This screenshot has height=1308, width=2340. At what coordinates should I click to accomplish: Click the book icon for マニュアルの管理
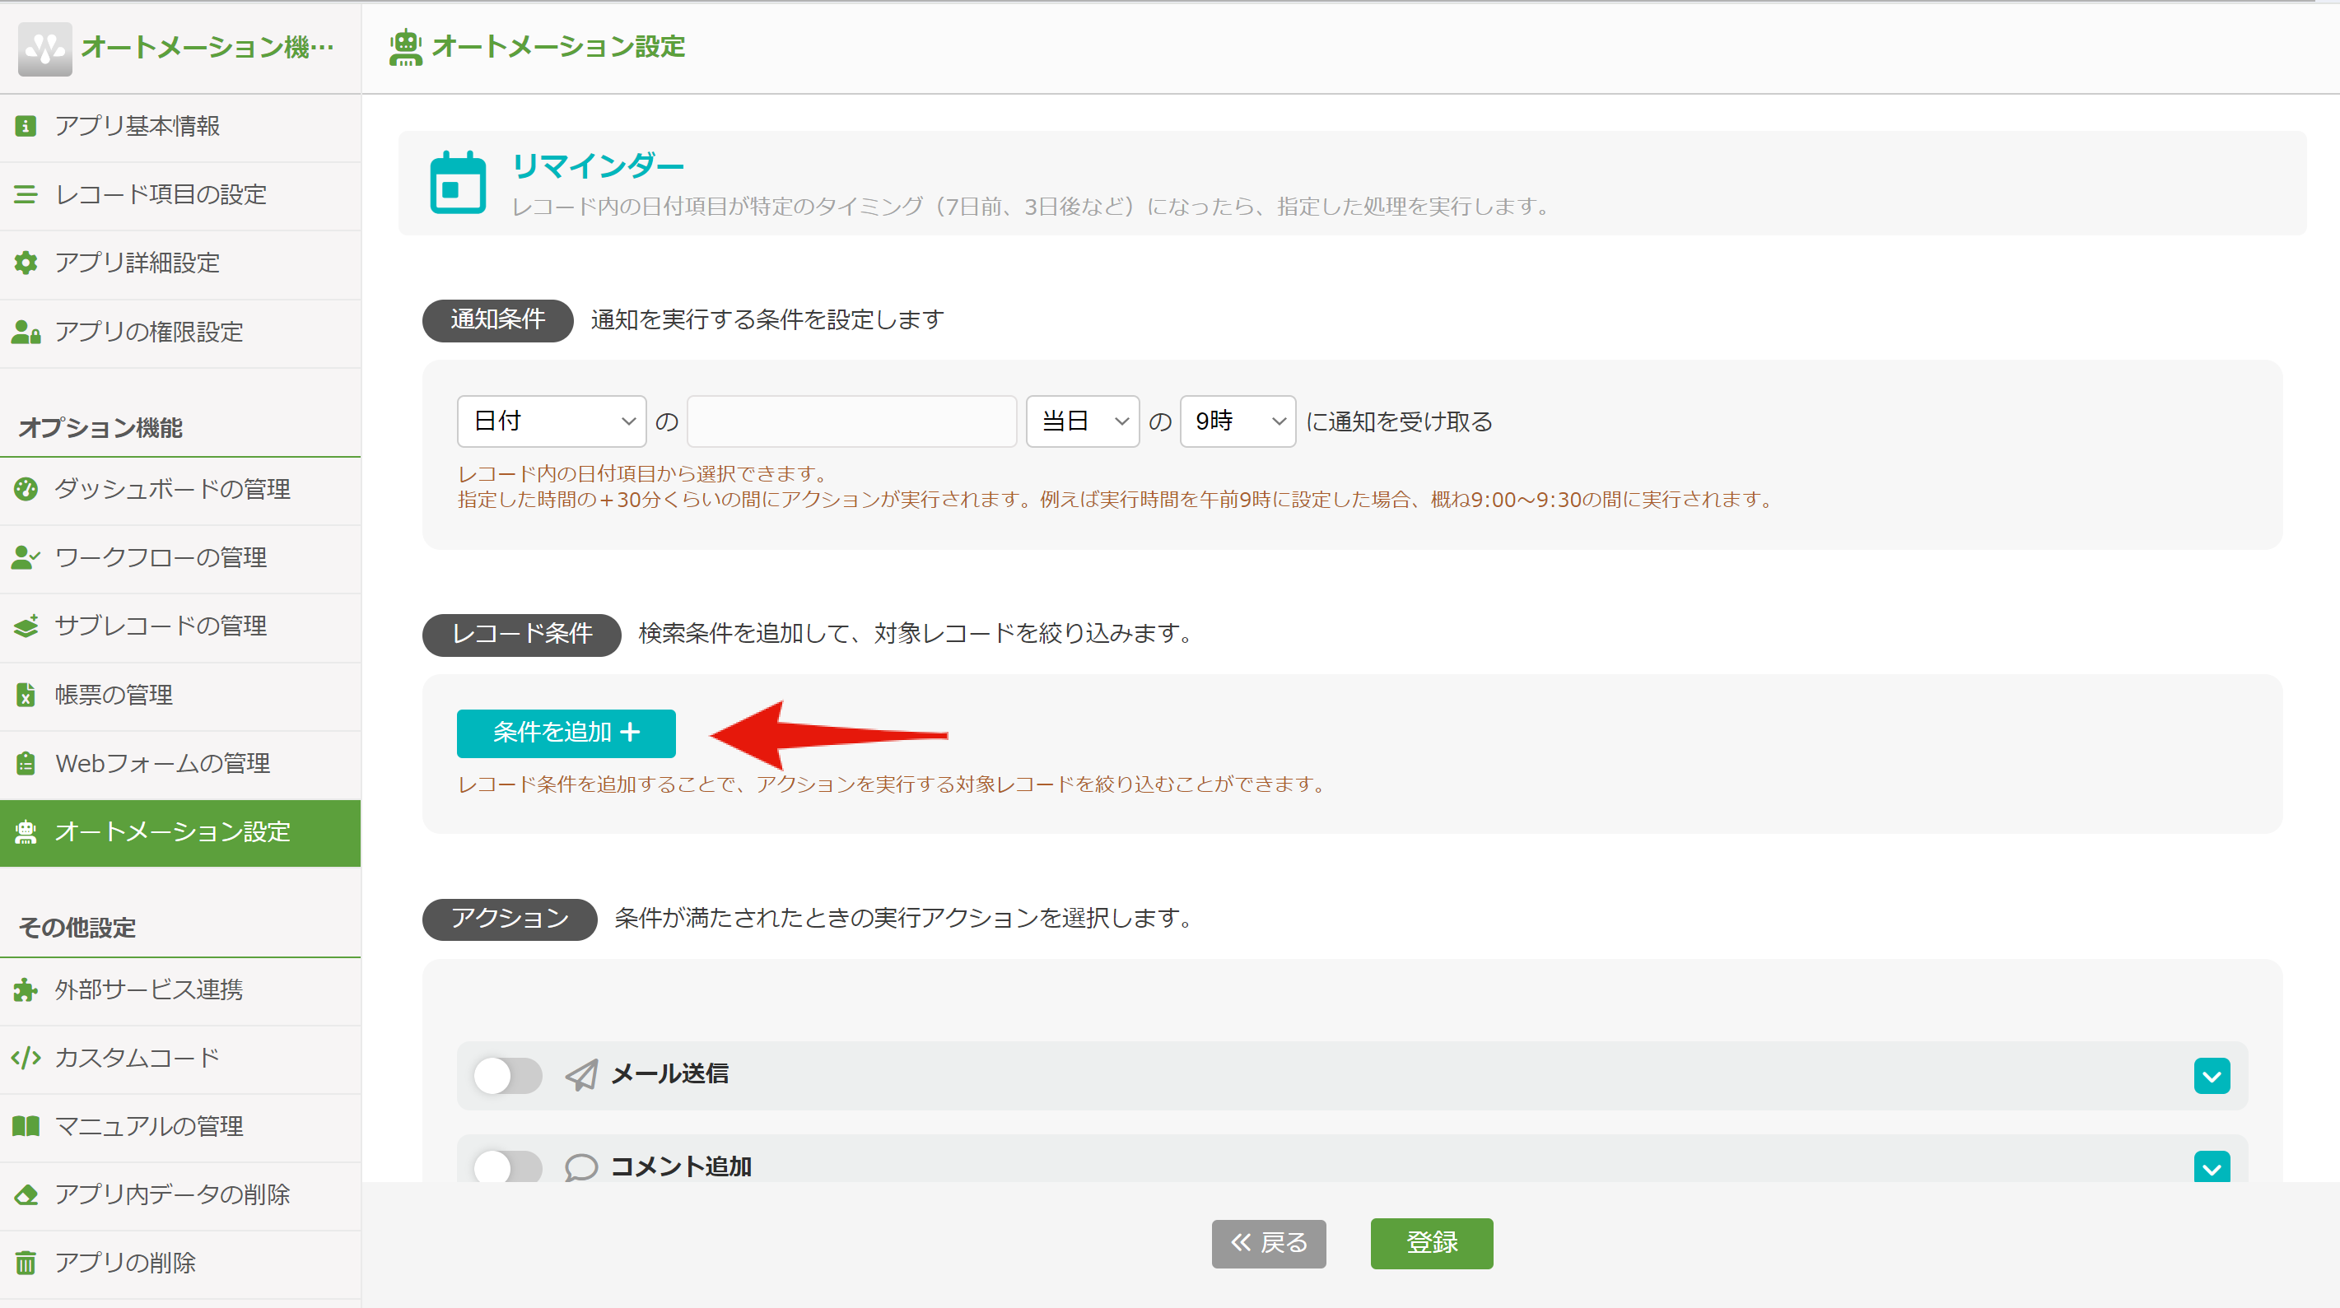[26, 1126]
